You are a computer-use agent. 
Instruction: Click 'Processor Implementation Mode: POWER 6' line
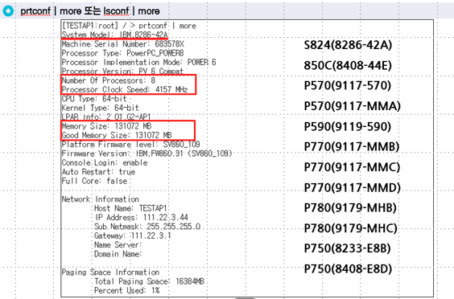click(x=138, y=62)
